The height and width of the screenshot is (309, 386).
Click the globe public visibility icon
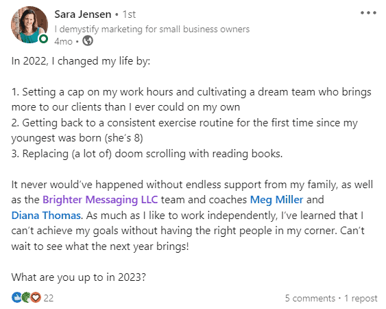tap(88, 41)
